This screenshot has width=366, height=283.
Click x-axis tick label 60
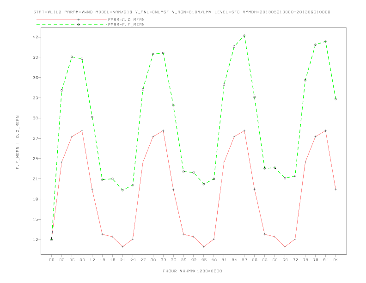pyautogui.click(x=255, y=260)
